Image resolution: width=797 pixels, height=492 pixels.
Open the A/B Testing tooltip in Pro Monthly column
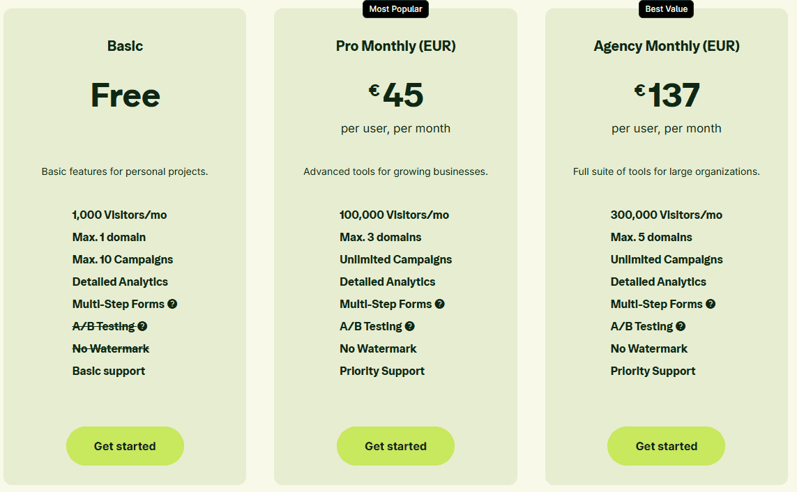coord(409,326)
